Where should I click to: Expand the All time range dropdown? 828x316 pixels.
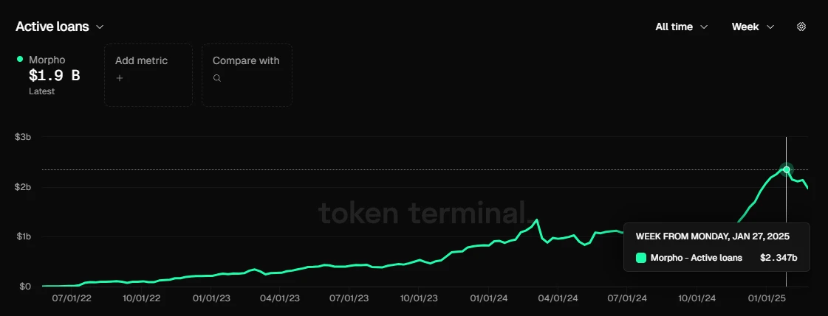pyautogui.click(x=681, y=27)
